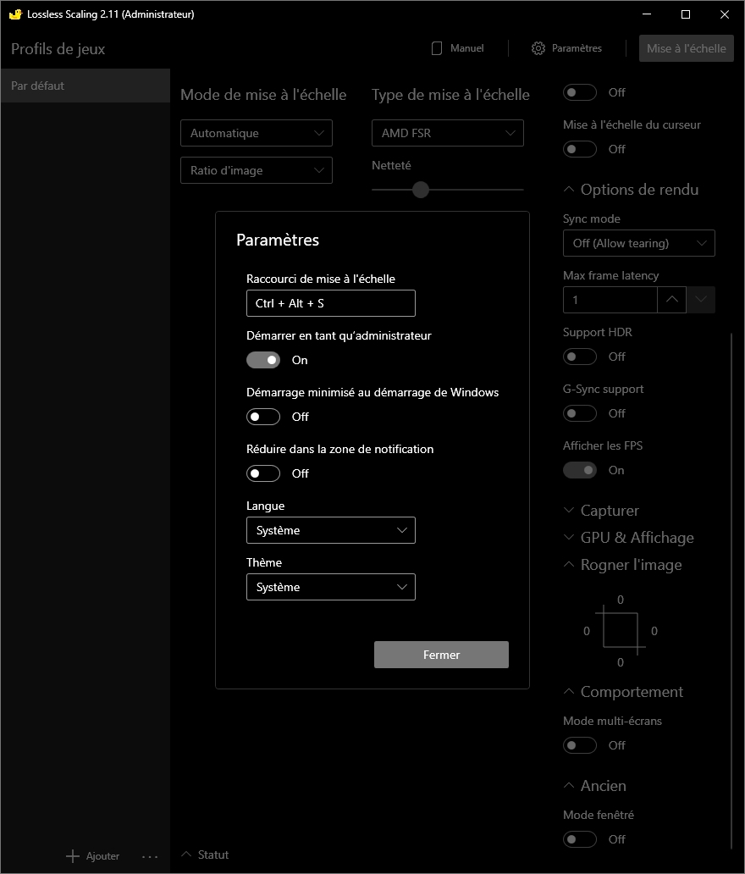Enable G-Sync support switch

[580, 413]
